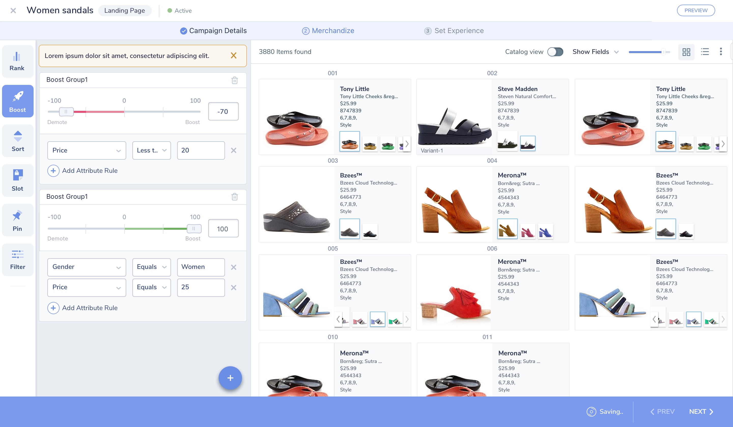Click the '3880 Items found' count
The height and width of the screenshot is (427, 733).
[x=285, y=52]
